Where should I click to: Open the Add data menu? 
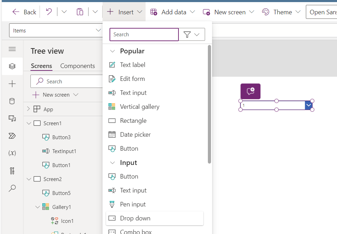[x=173, y=12]
